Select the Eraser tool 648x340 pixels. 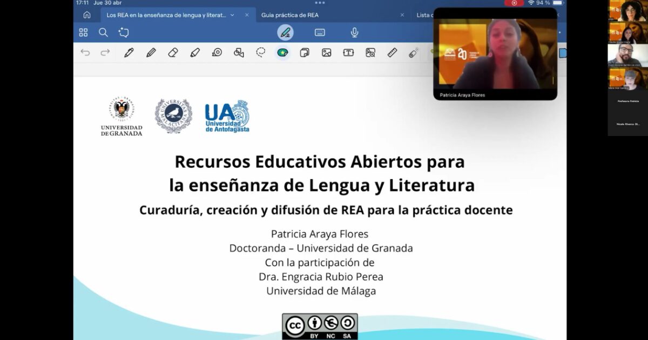click(x=173, y=52)
